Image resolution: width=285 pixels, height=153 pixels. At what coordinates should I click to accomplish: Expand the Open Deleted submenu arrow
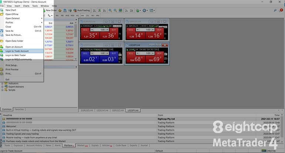click(41, 18)
